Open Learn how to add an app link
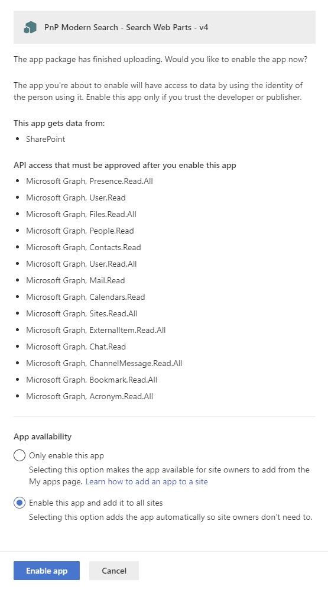Viewport: 328px width, 589px height. 147,481
